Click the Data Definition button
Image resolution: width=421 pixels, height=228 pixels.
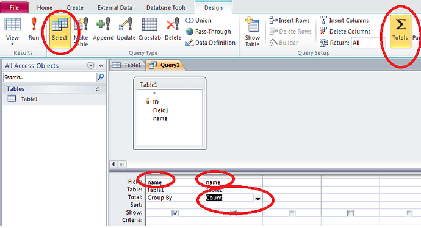(x=210, y=43)
